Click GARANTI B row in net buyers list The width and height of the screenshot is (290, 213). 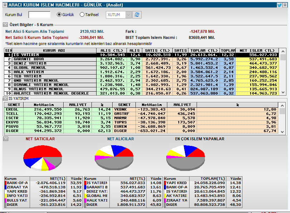pos(123,187)
